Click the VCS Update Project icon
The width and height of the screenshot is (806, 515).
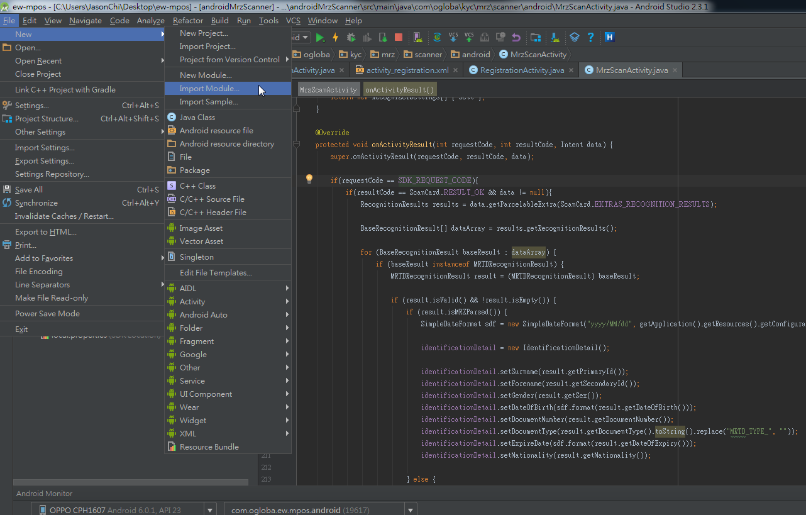(453, 38)
